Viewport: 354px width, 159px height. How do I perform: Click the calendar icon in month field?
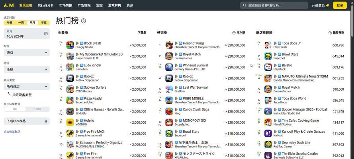tap(46, 34)
